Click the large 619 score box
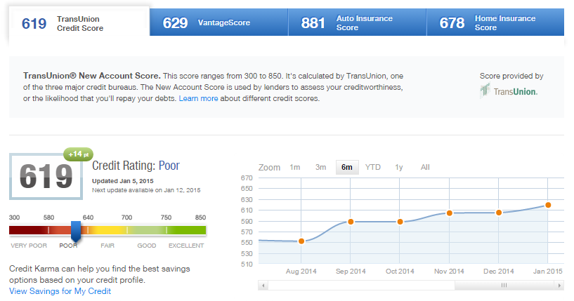Screen dimensions: 574x301 [46, 177]
